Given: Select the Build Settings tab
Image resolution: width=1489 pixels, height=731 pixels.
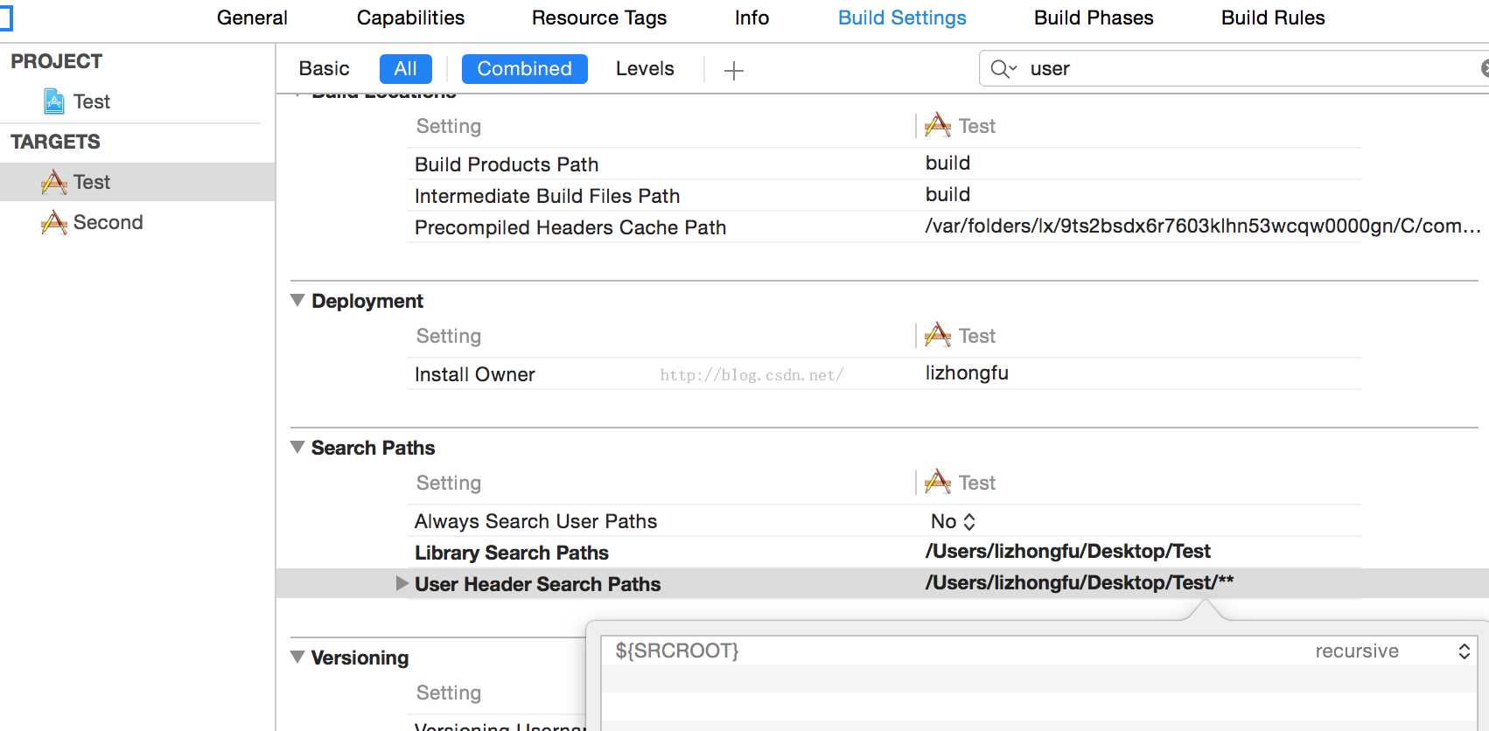Looking at the screenshot, I should click(902, 17).
